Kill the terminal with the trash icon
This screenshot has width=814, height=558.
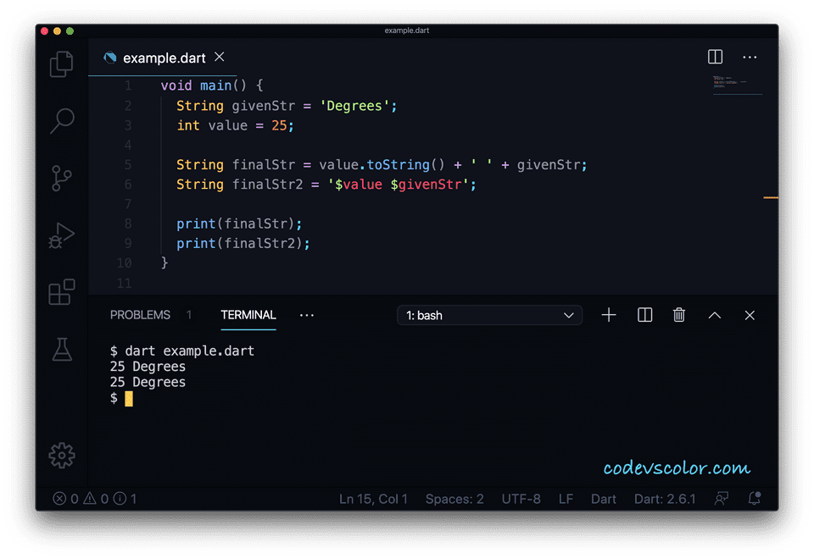pyautogui.click(x=678, y=314)
